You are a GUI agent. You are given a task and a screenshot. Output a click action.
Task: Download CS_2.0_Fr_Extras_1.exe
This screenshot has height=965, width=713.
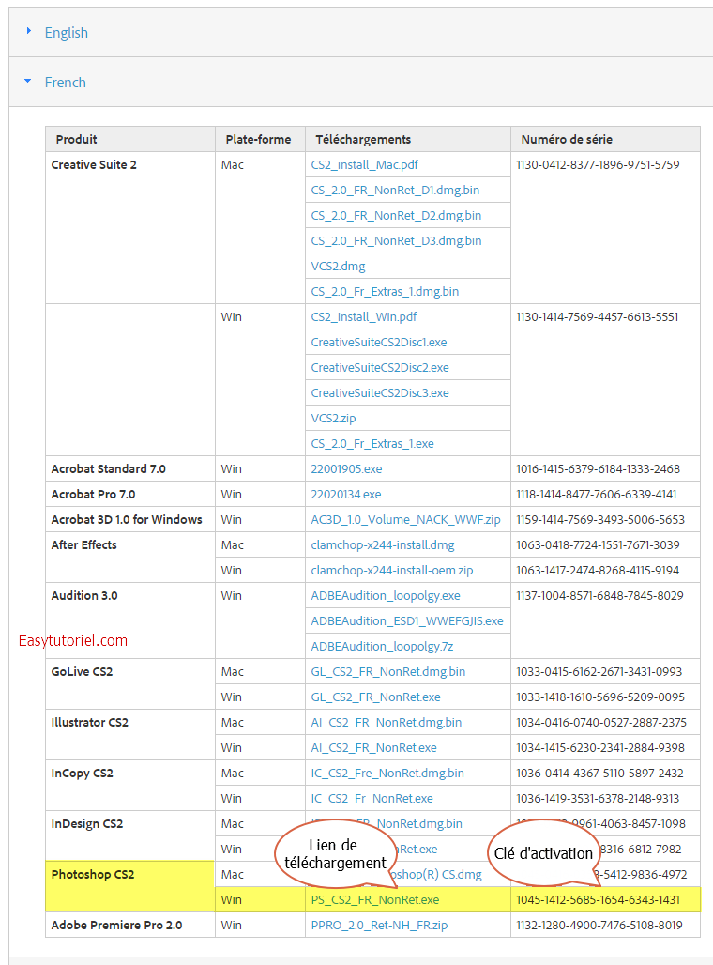pyautogui.click(x=372, y=444)
